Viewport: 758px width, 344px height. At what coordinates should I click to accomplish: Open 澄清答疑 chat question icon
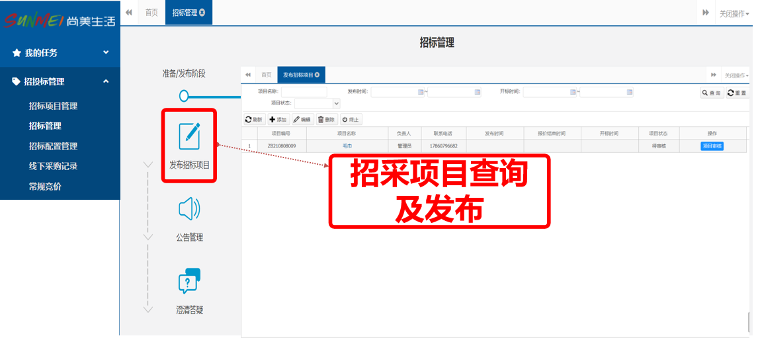(189, 281)
